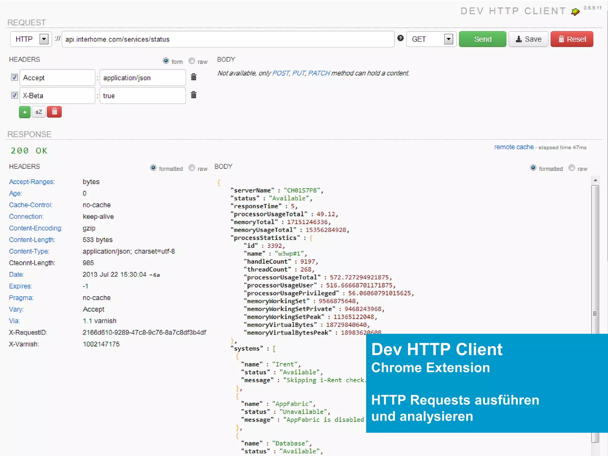The width and height of the screenshot is (608, 456).
Task: Open the GET method dropdown
Action: click(431, 39)
